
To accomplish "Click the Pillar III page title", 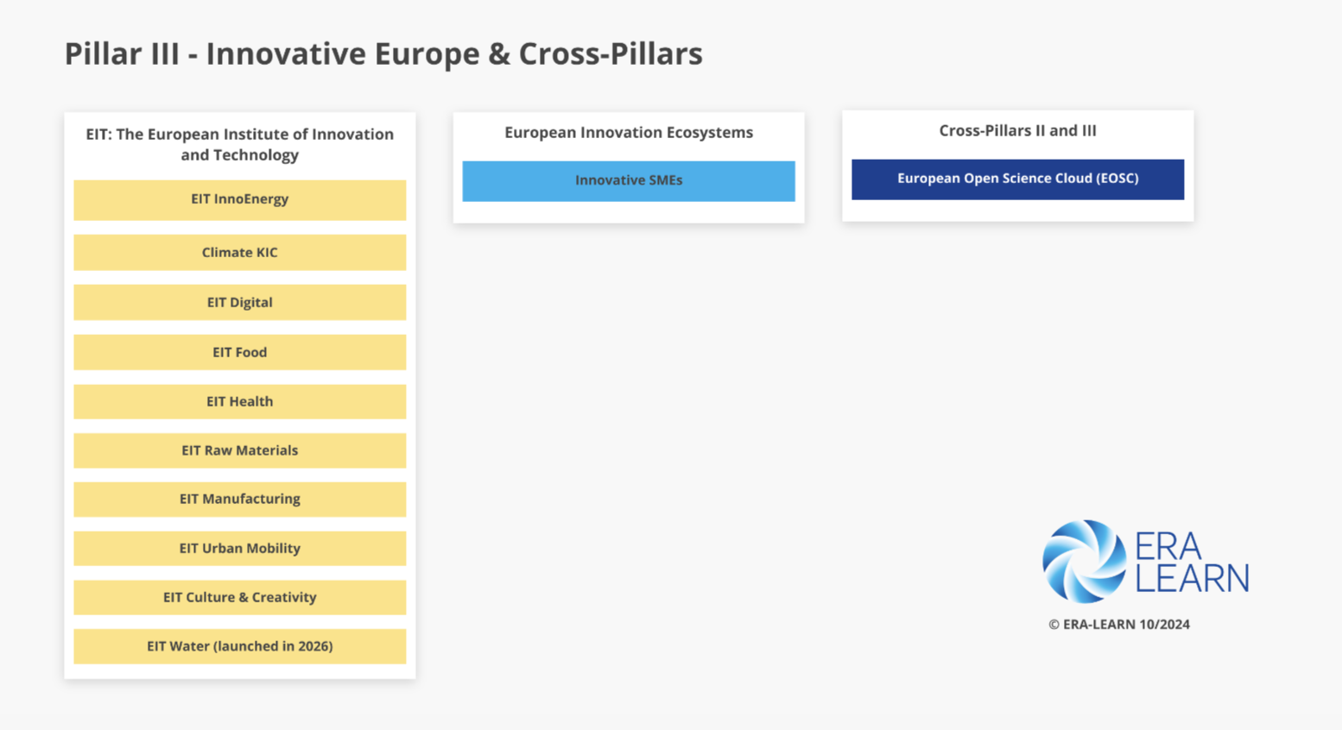I will click(x=383, y=53).
